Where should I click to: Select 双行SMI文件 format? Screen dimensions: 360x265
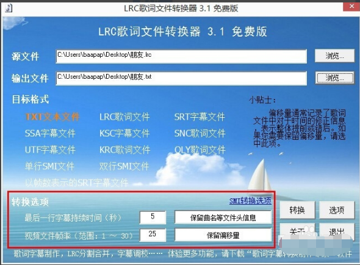tap(124, 166)
